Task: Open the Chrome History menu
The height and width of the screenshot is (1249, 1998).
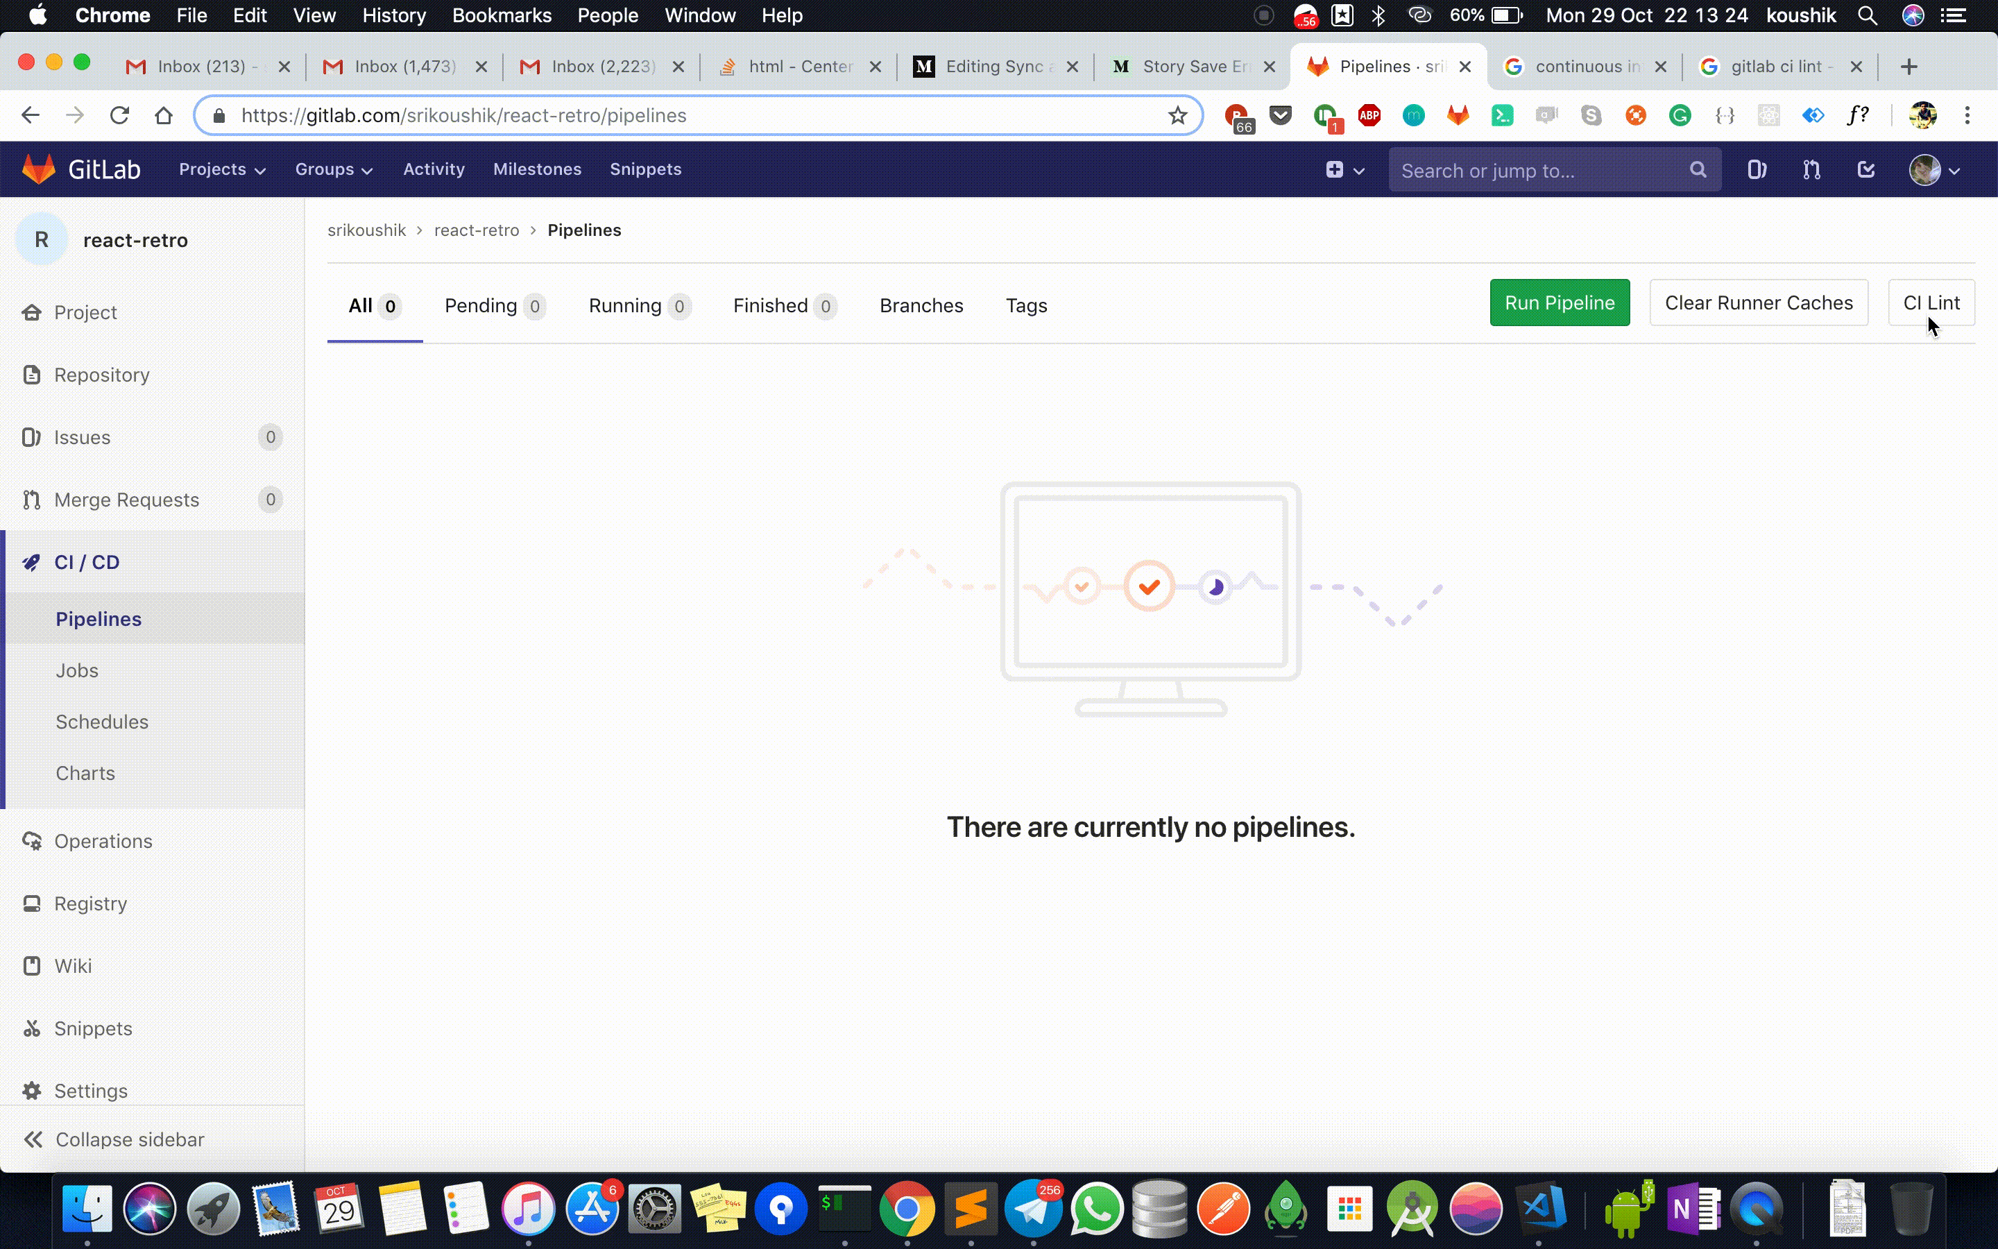Action: (x=394, y=16)
